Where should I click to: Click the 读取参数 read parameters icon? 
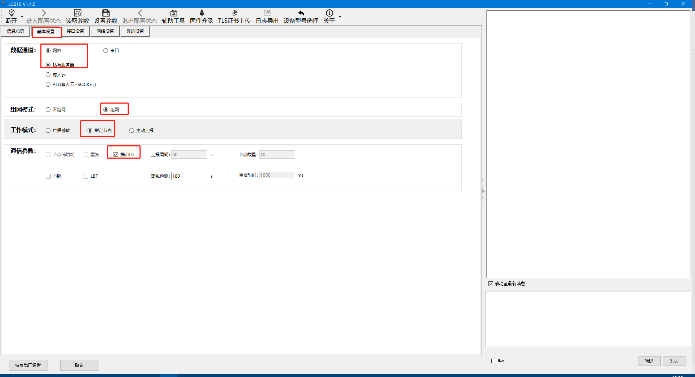(78, 14)
